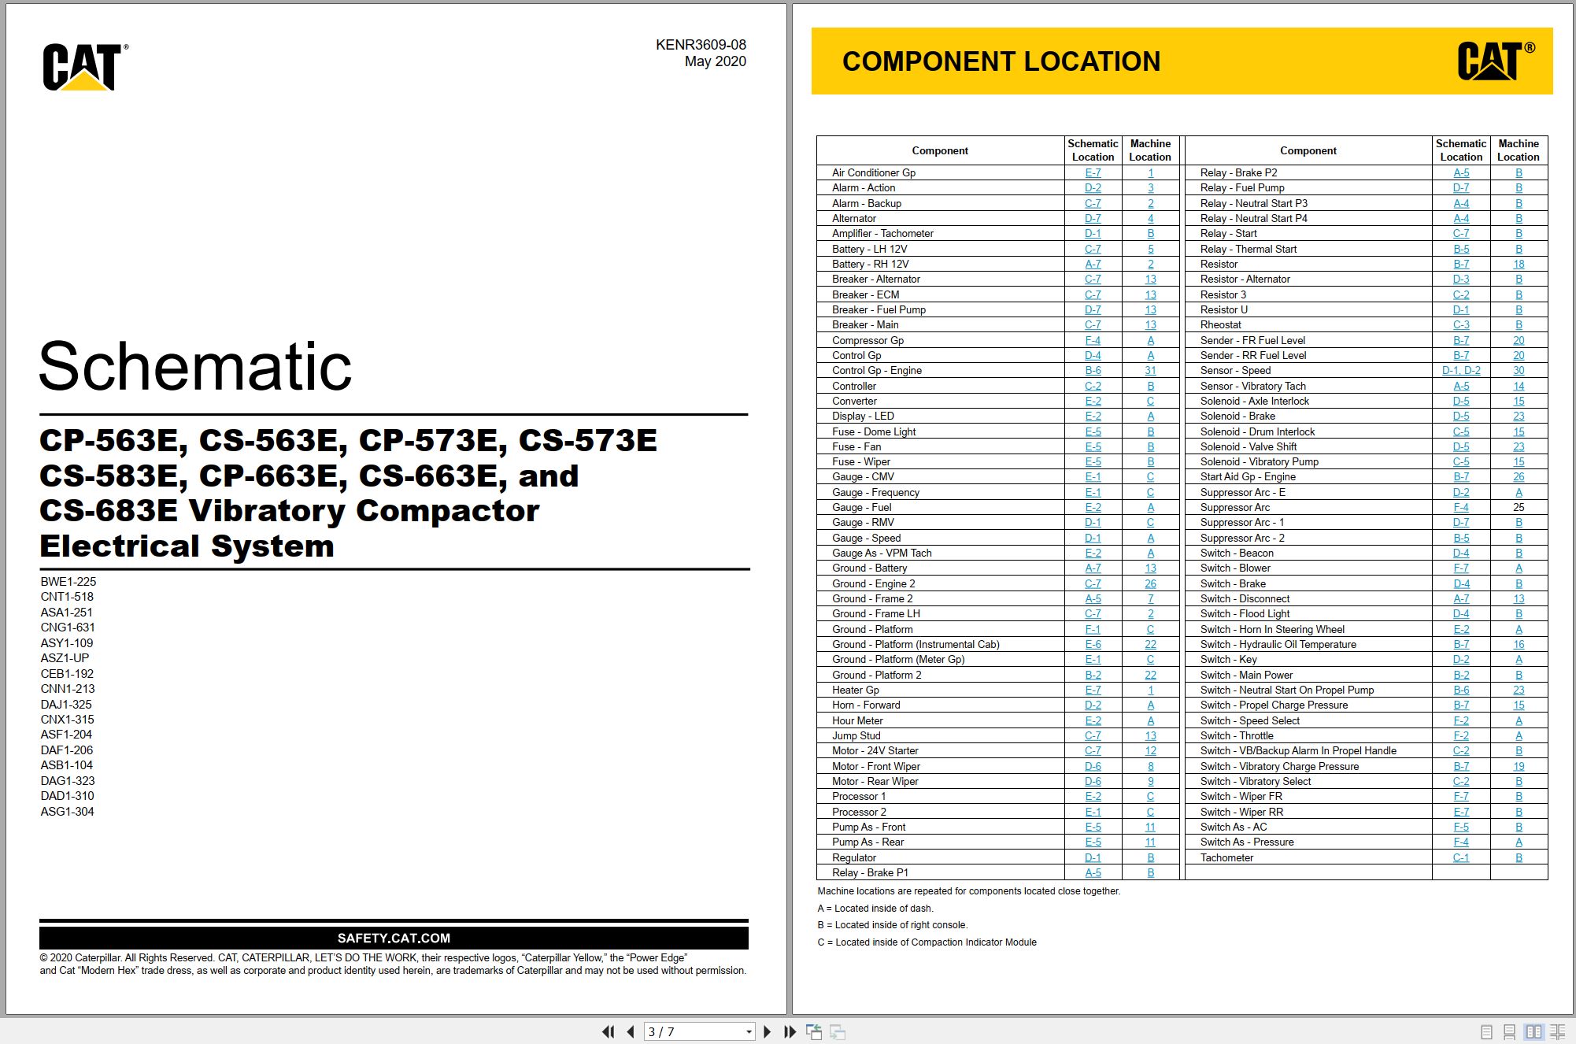Click the SAFETY.CAT.COM banner

pyautogui.click(x=394, y=938)
